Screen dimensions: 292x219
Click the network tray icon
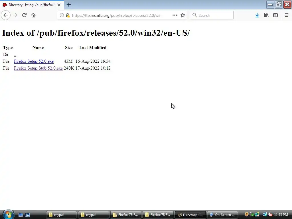click(x=265, y=214)
